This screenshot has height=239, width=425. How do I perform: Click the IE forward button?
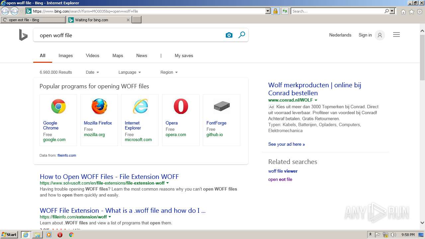(x=14, y=11)
